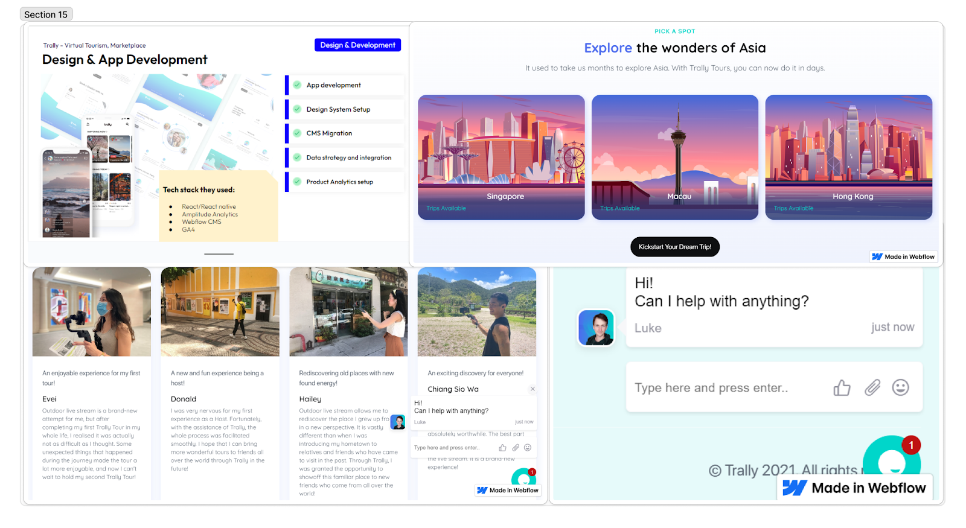Click the Made in Webflow text in the enlarged footer

869,488
